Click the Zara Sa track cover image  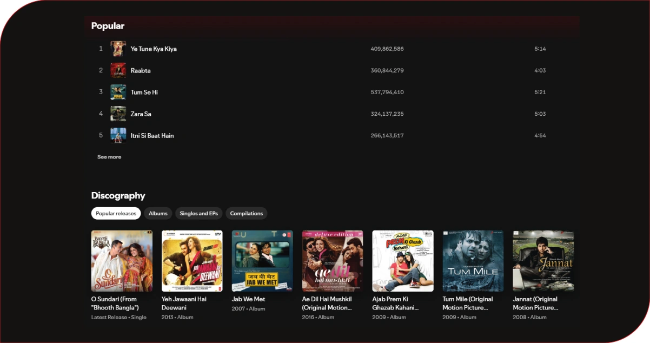(118, 114)
